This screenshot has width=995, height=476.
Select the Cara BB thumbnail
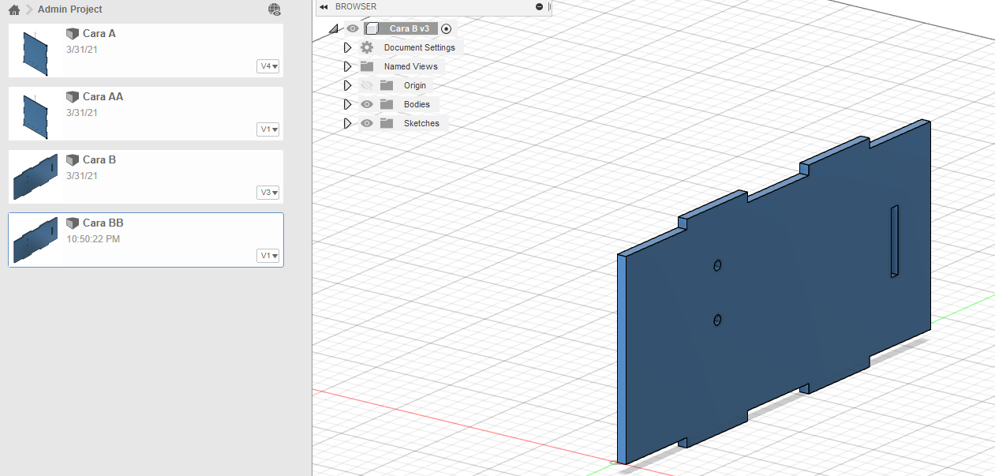36,240
